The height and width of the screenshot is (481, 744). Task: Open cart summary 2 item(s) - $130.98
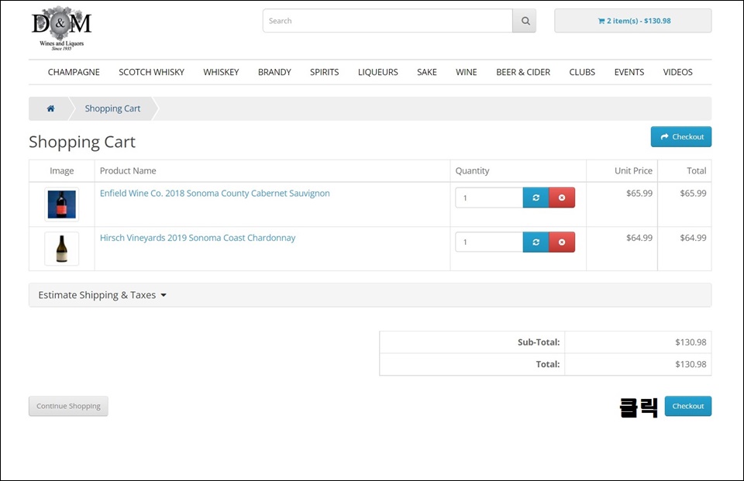pyautogui.click(x=633, y=21)
